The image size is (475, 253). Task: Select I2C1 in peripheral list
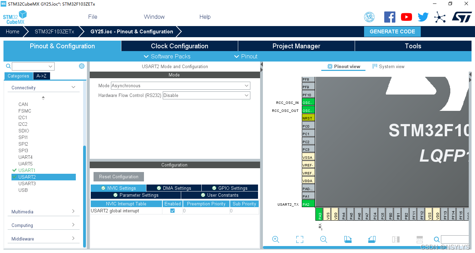(23, 117)
